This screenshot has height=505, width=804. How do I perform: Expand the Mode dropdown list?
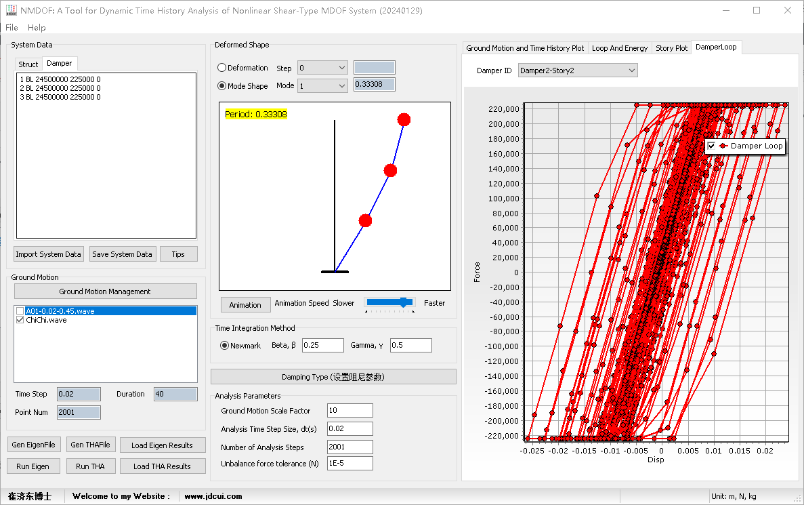[x=323, y=85]
